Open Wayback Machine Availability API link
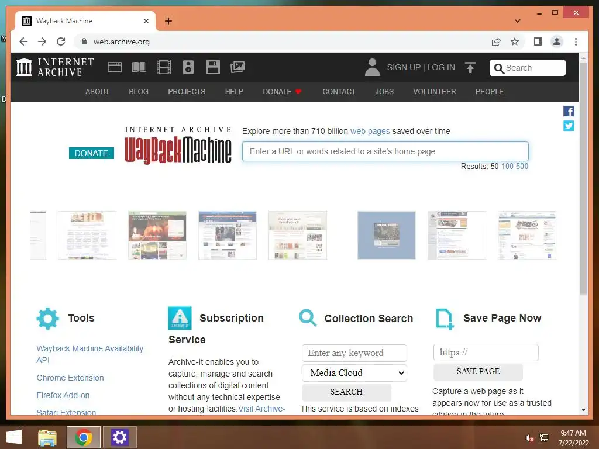Screen dimensions: 599x449 point(89,354)
